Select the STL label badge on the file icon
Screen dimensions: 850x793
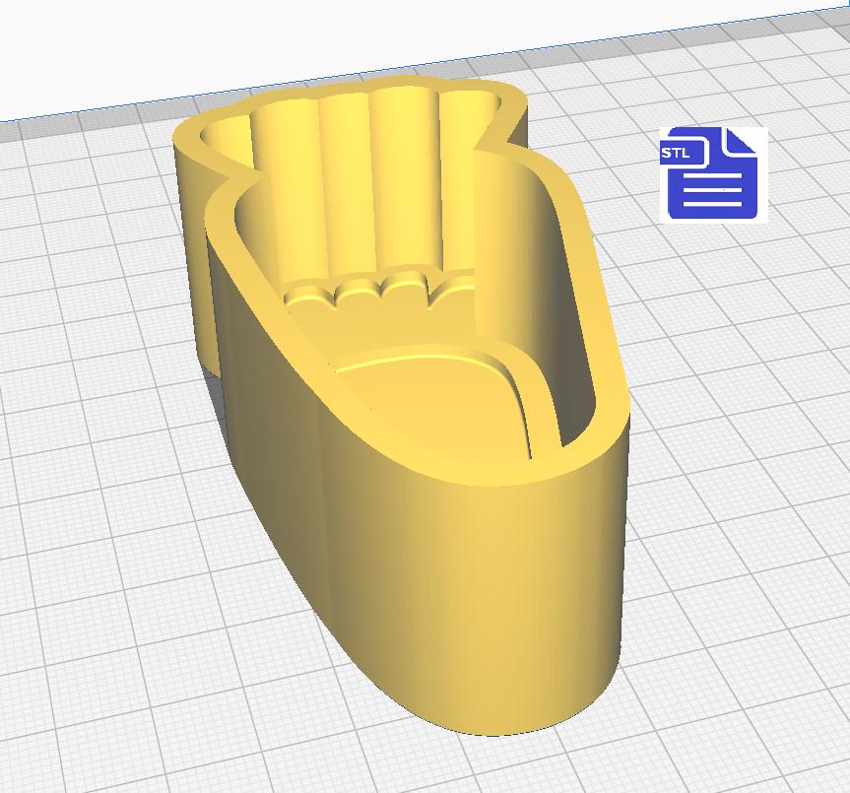point(676,153)
